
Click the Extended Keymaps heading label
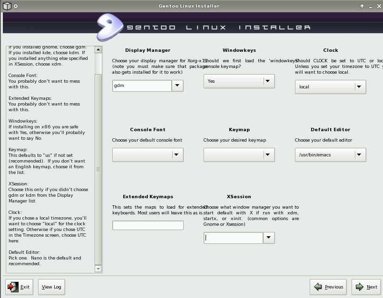[148, 197]
